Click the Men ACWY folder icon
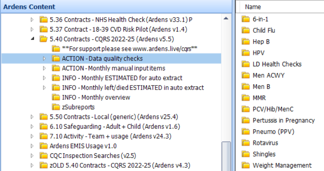The width and height of the screenshot is (324, 171). click(x=246, y=75)
